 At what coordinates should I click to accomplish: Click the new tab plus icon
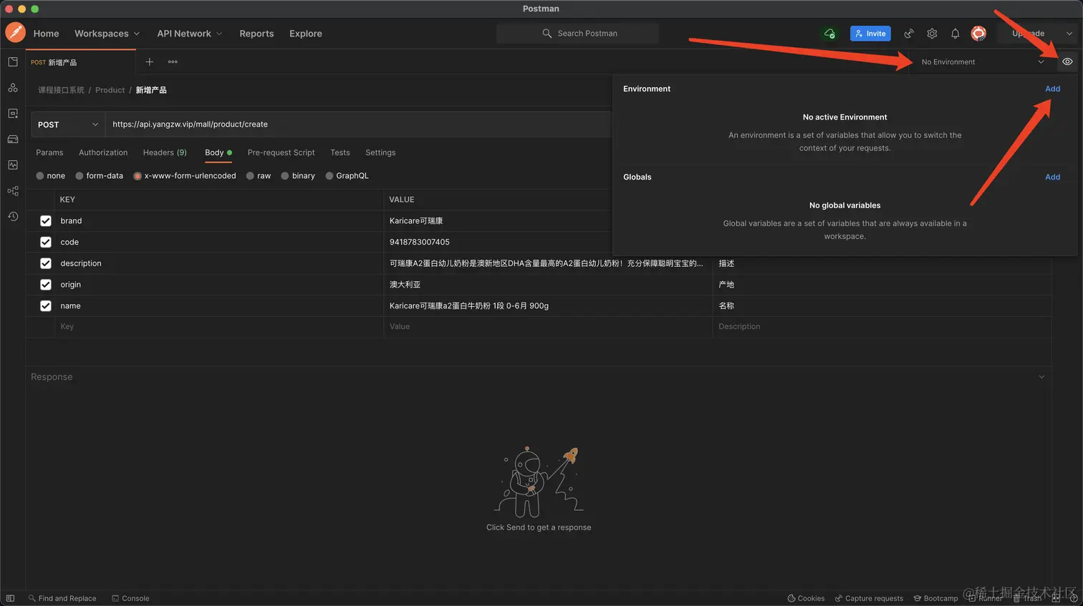[x=150, y=62]
